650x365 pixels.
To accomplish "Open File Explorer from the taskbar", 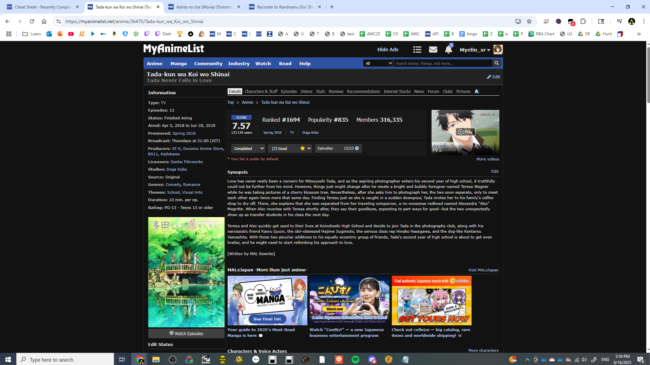I will tap(156, 360).
